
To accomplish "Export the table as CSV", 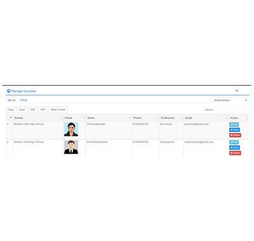I will (x=33, y=110).
